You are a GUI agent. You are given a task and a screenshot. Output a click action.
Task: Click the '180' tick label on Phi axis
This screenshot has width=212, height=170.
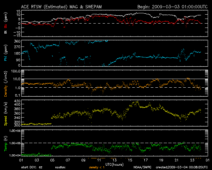pos(17,53)
